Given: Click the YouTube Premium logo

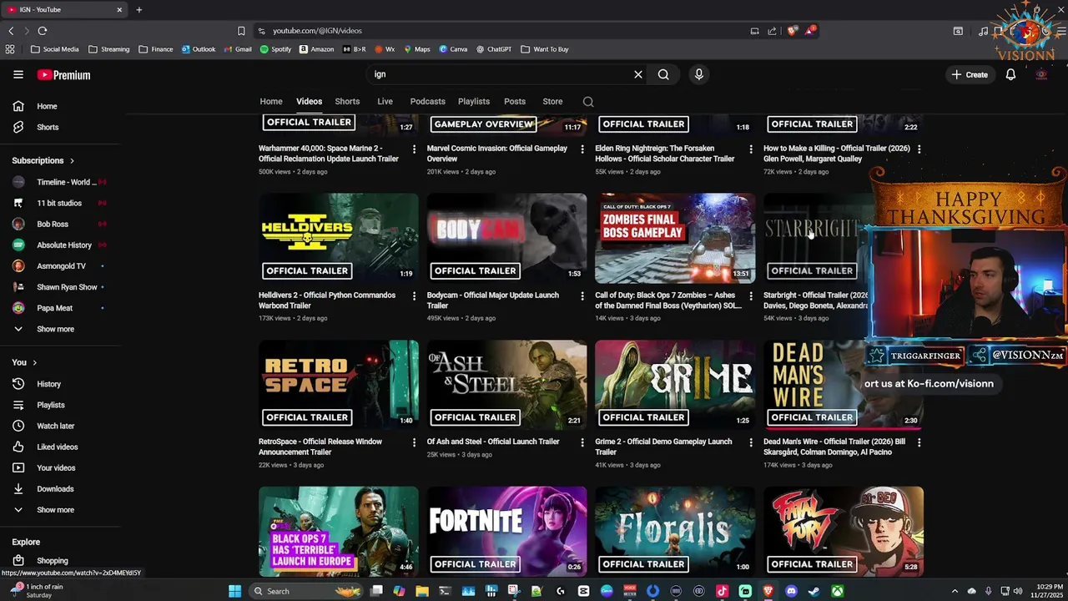Looking at the screenshot, I should 63,75.
